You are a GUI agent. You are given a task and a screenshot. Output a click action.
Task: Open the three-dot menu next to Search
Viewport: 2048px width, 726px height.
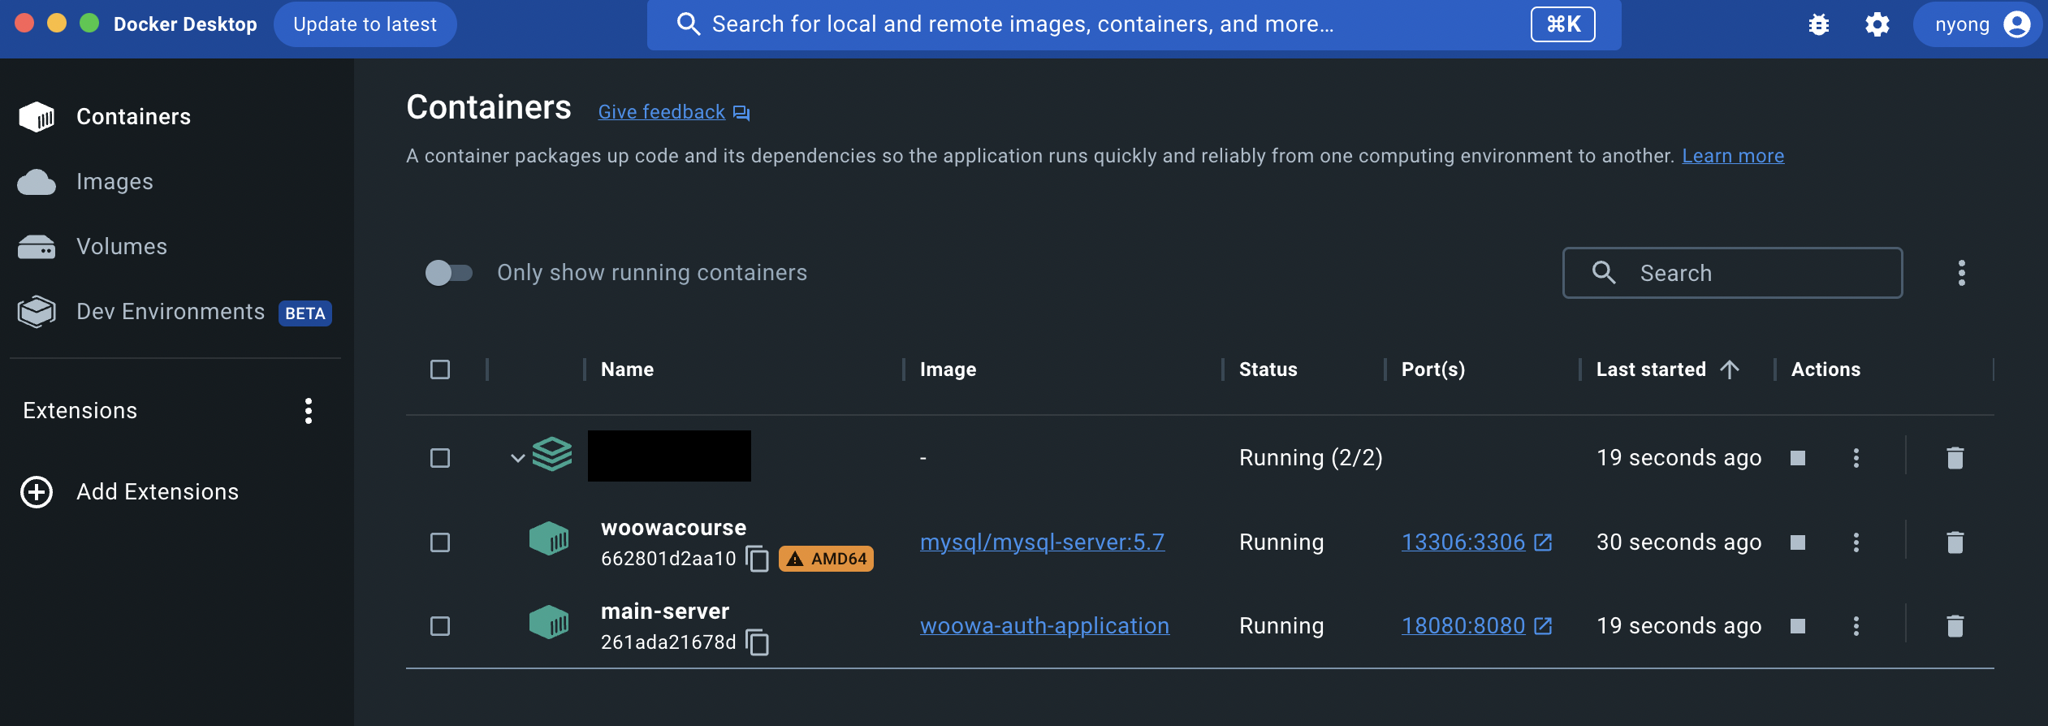coord(1962,273)
